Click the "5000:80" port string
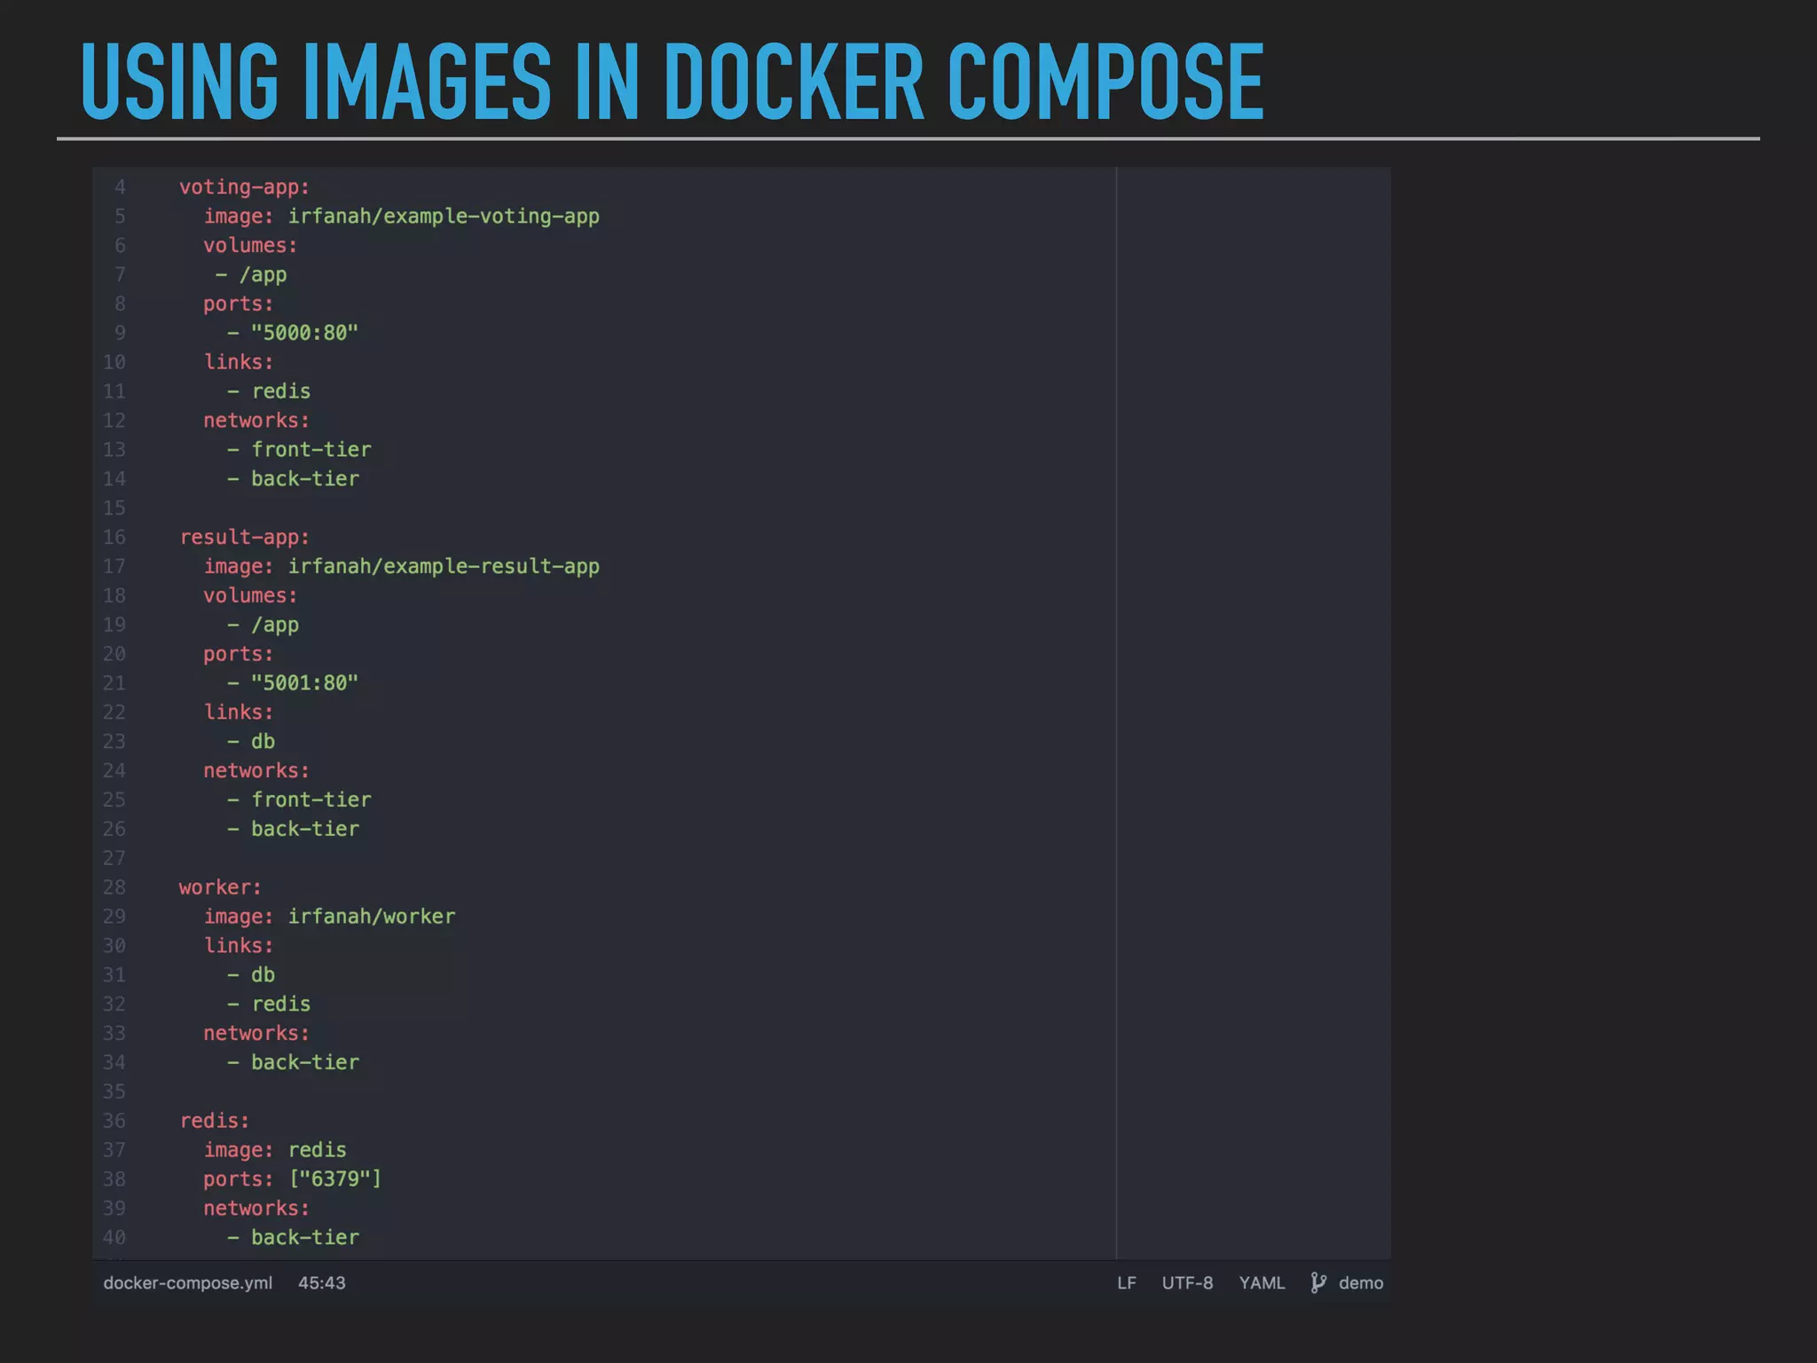The image size is (1817, 1363). (304, 333)
